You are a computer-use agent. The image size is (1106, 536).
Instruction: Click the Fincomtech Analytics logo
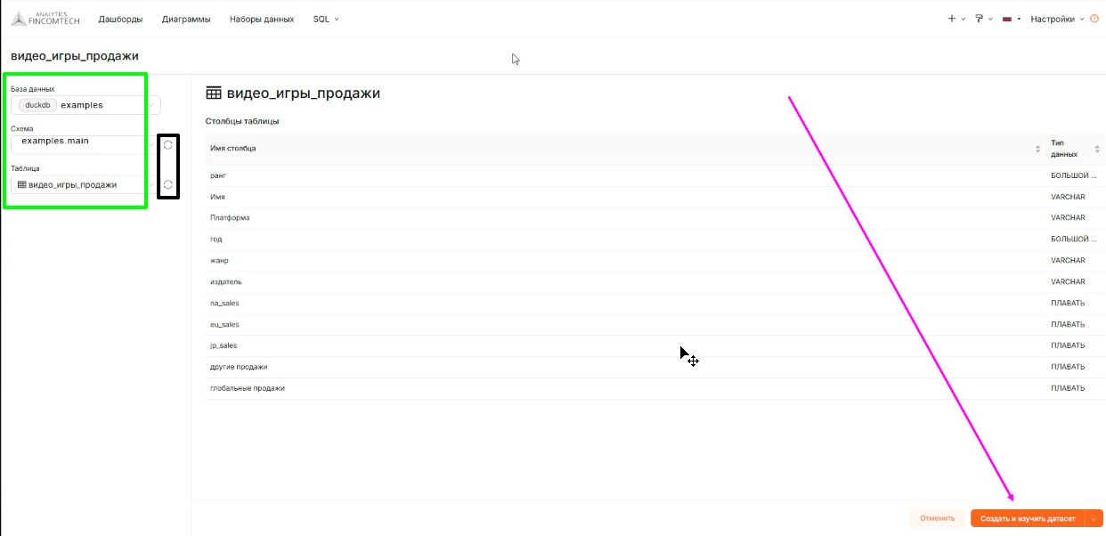pyautogui.click(x=45, y=18)
